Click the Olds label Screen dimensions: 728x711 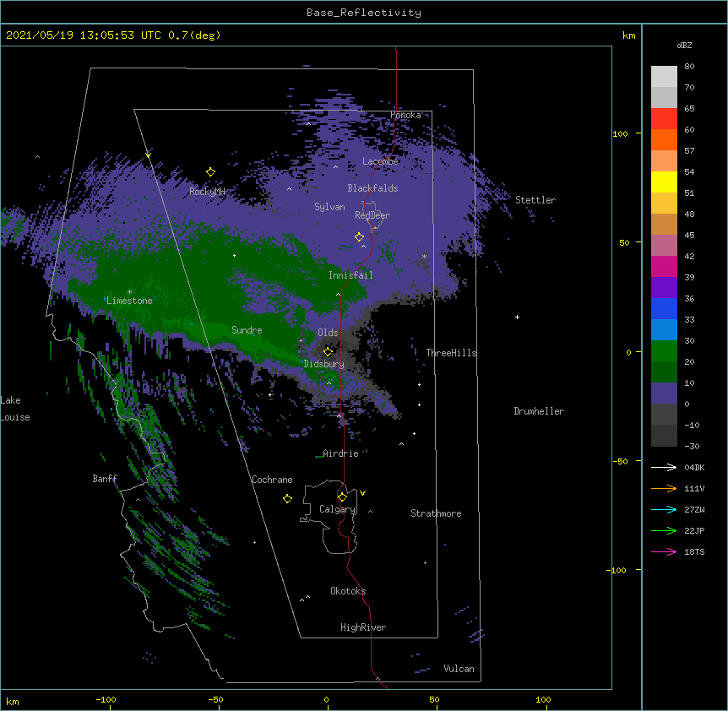click(328, 333)
